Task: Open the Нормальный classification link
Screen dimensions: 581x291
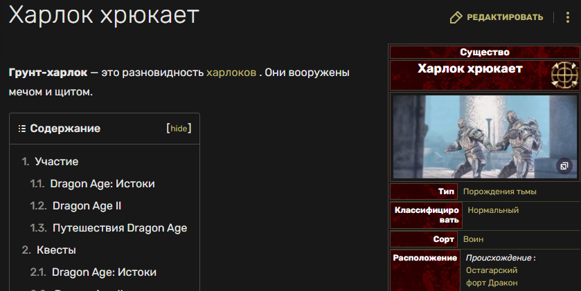Action: 493,210
